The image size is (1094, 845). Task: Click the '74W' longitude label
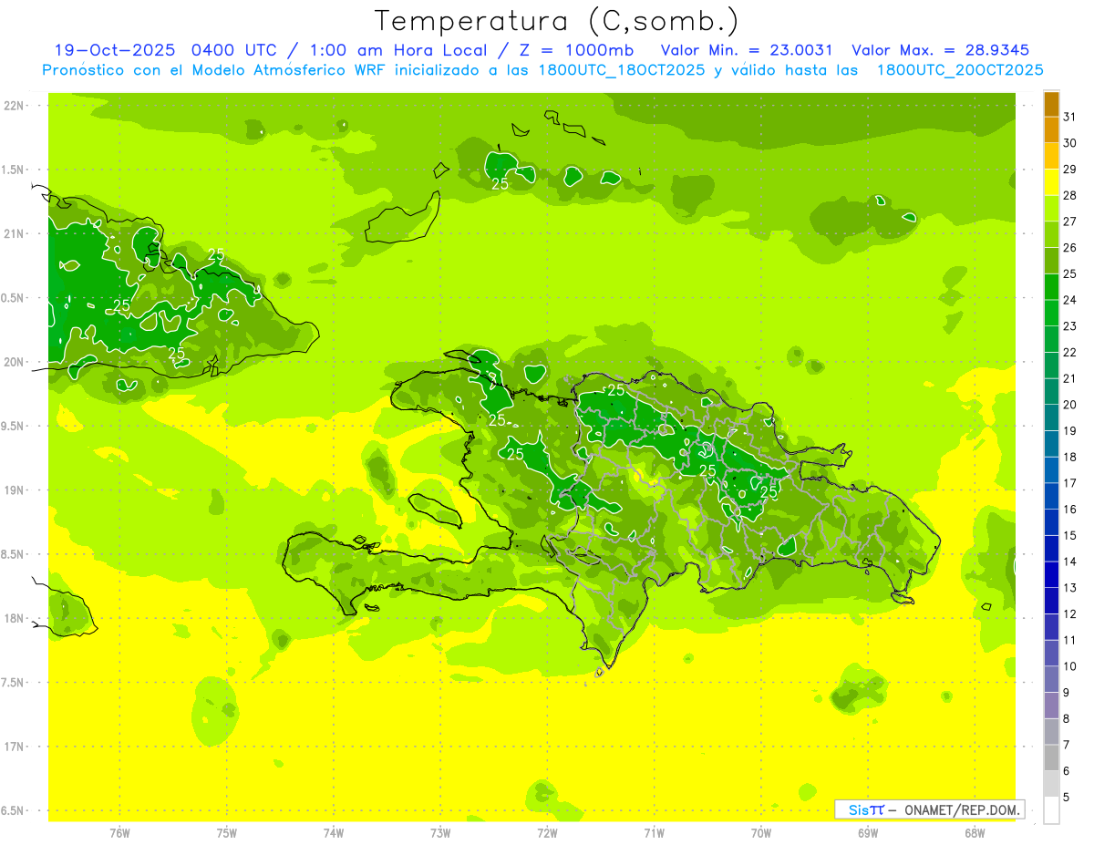point(334,832)
